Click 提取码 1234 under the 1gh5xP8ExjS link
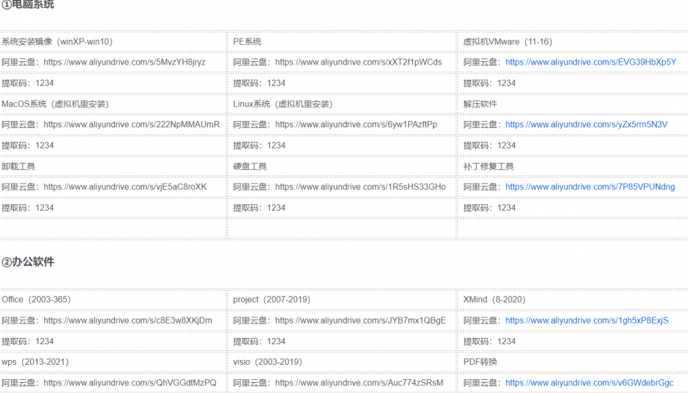The height and width of the screenshot is (393, 689). coord(489,341)
